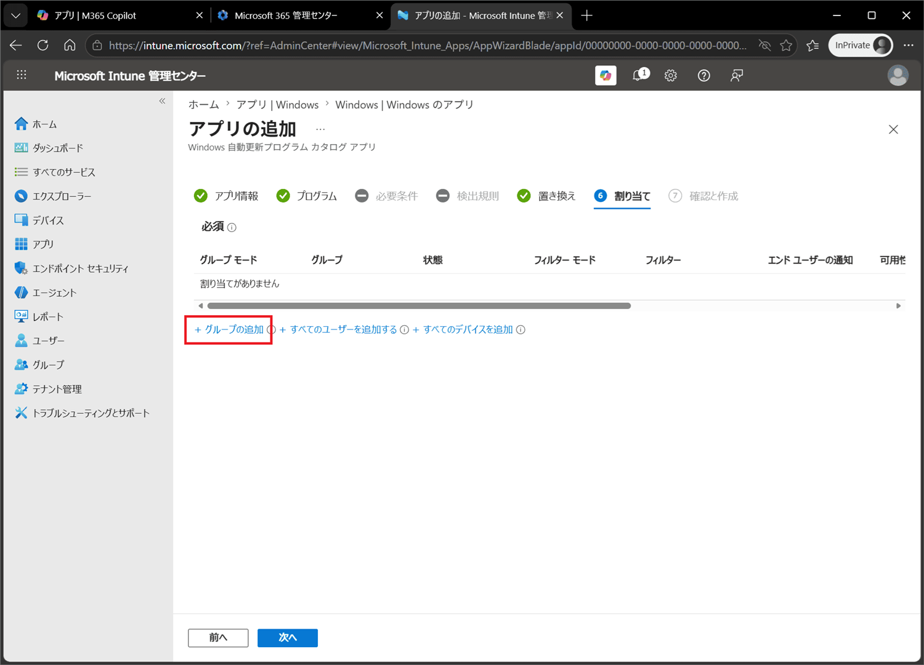
Task: Click the left arrow of table scrollbar
Action: [x=200, y=305]
